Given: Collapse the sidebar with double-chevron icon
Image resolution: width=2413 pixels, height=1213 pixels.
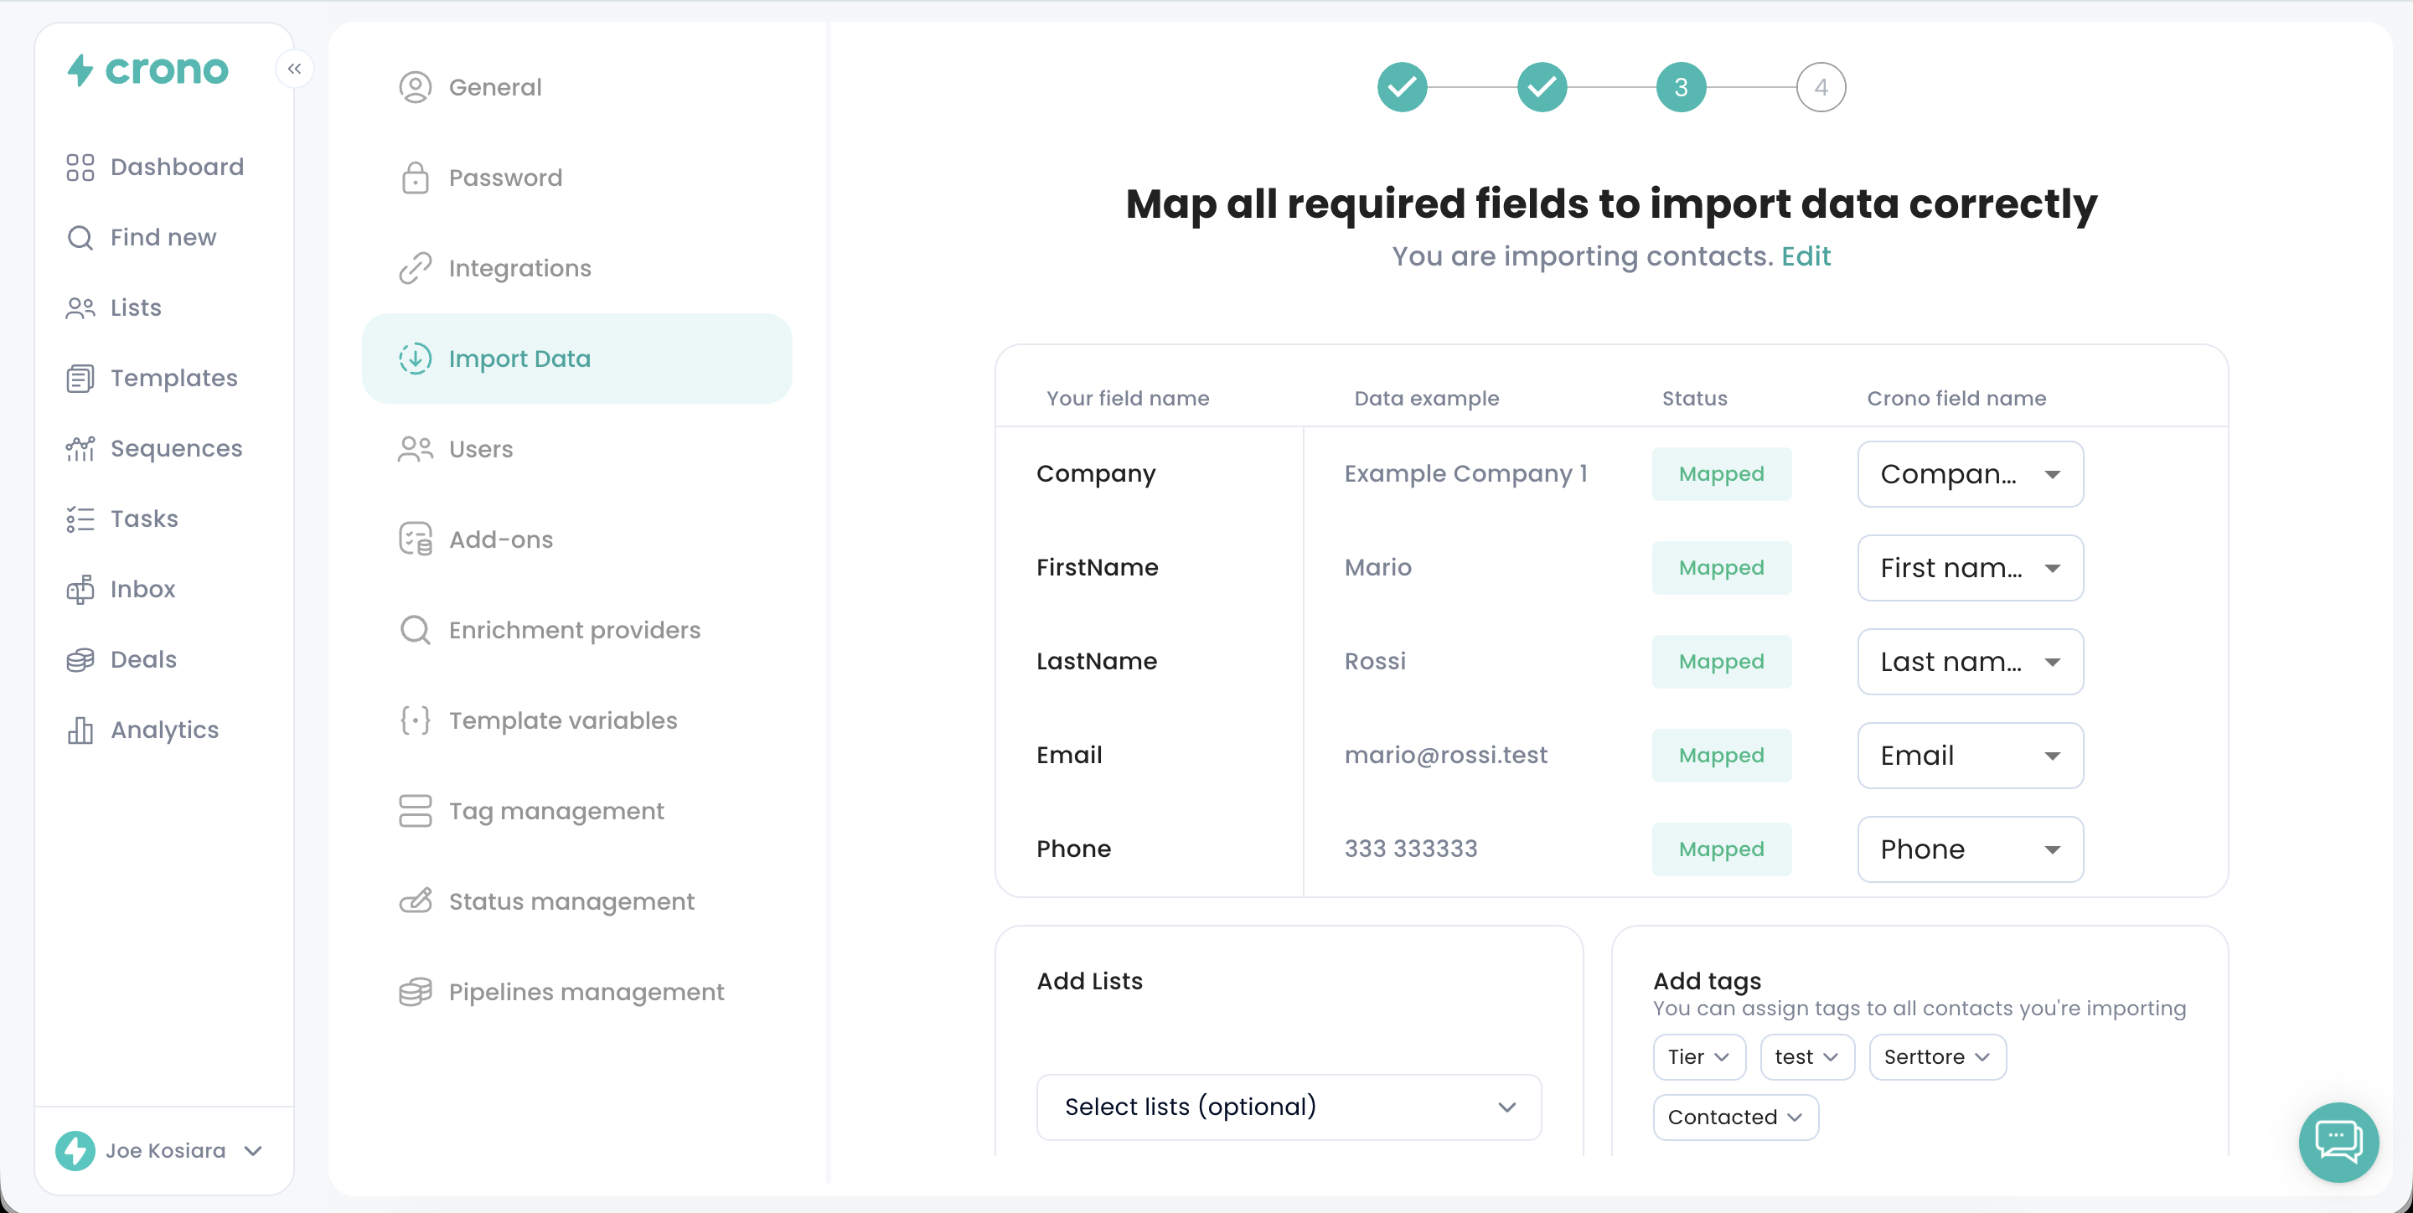Looking at the screenshot, I should pos(294,69).
